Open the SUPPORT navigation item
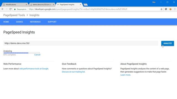Screen dimensions: 177x99 52,22
